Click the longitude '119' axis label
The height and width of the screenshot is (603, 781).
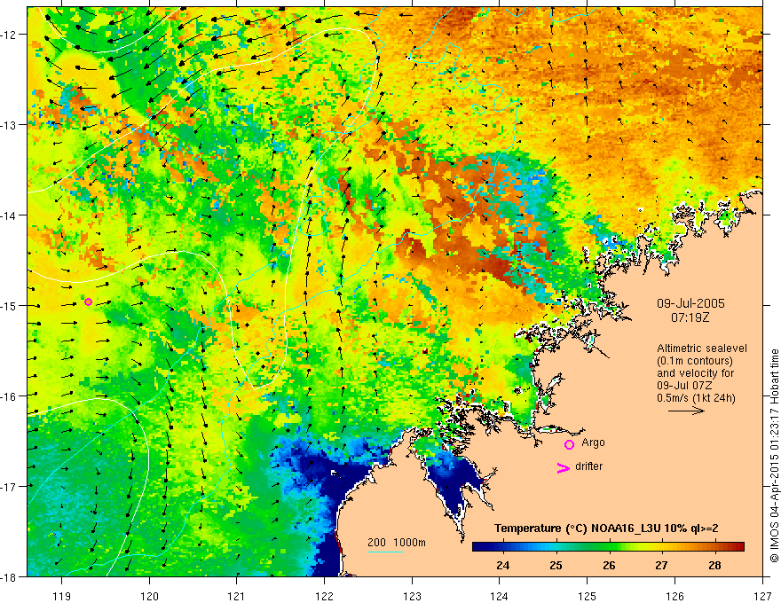coord(62,596)
